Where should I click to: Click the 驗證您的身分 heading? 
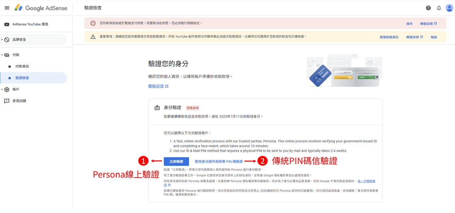point(168,64)
